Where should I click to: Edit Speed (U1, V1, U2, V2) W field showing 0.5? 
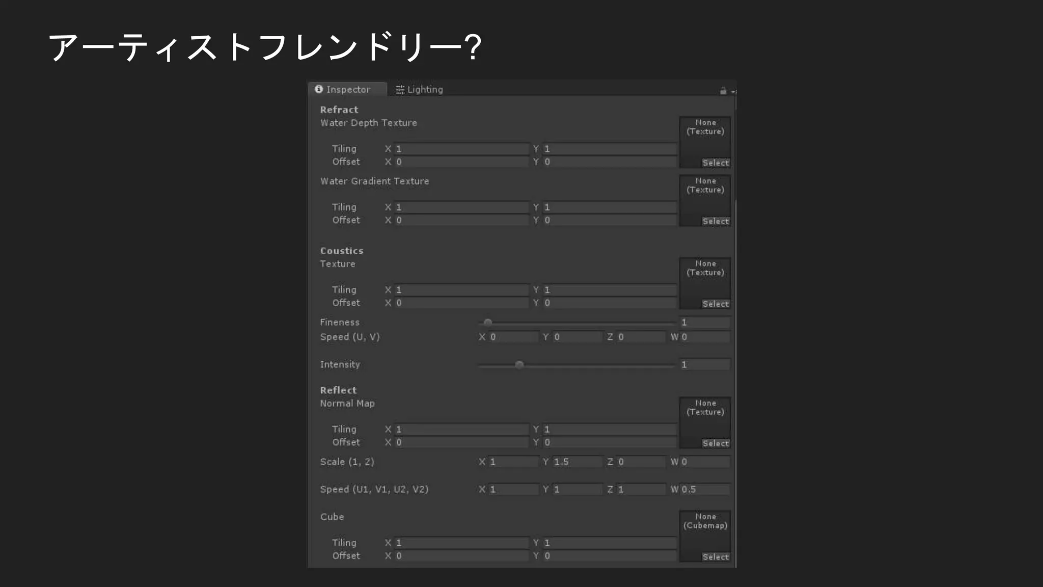pos(705,489)
